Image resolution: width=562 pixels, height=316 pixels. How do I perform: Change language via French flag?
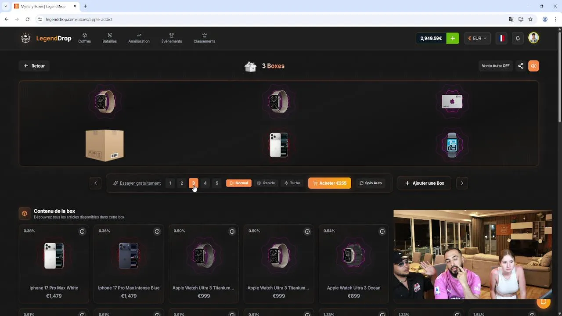click(x=501, y=38)
